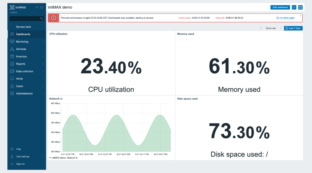Open the dashboard actions list icon
The height and width of the screenshot is (173, 312).
(x=294, y=7)
